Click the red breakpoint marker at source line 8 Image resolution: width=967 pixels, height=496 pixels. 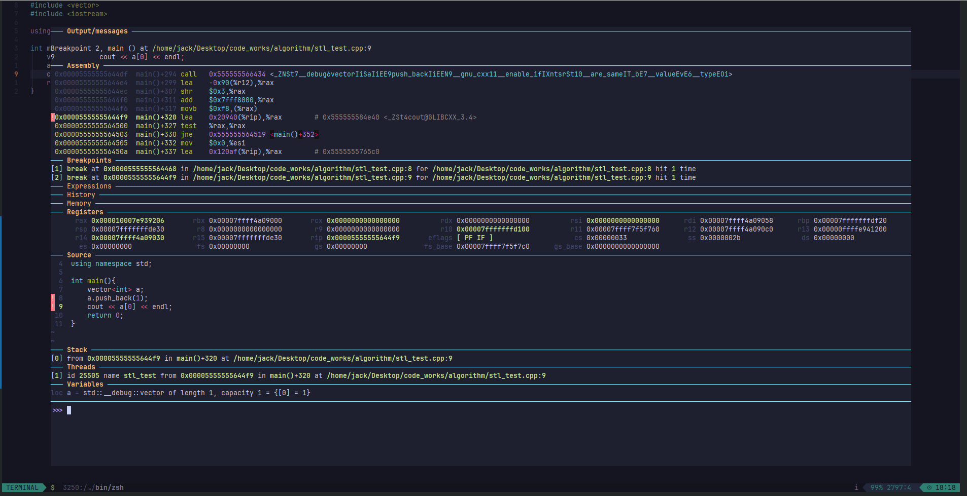pos(53,298)
